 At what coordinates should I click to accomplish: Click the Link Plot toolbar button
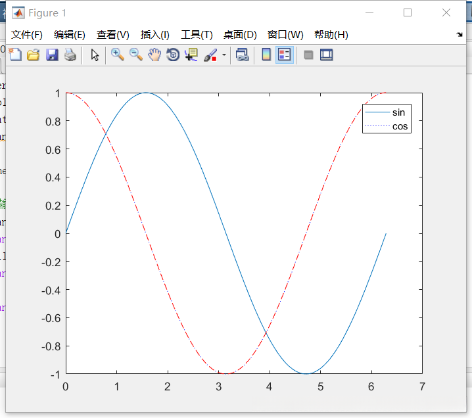click(243, 55)
